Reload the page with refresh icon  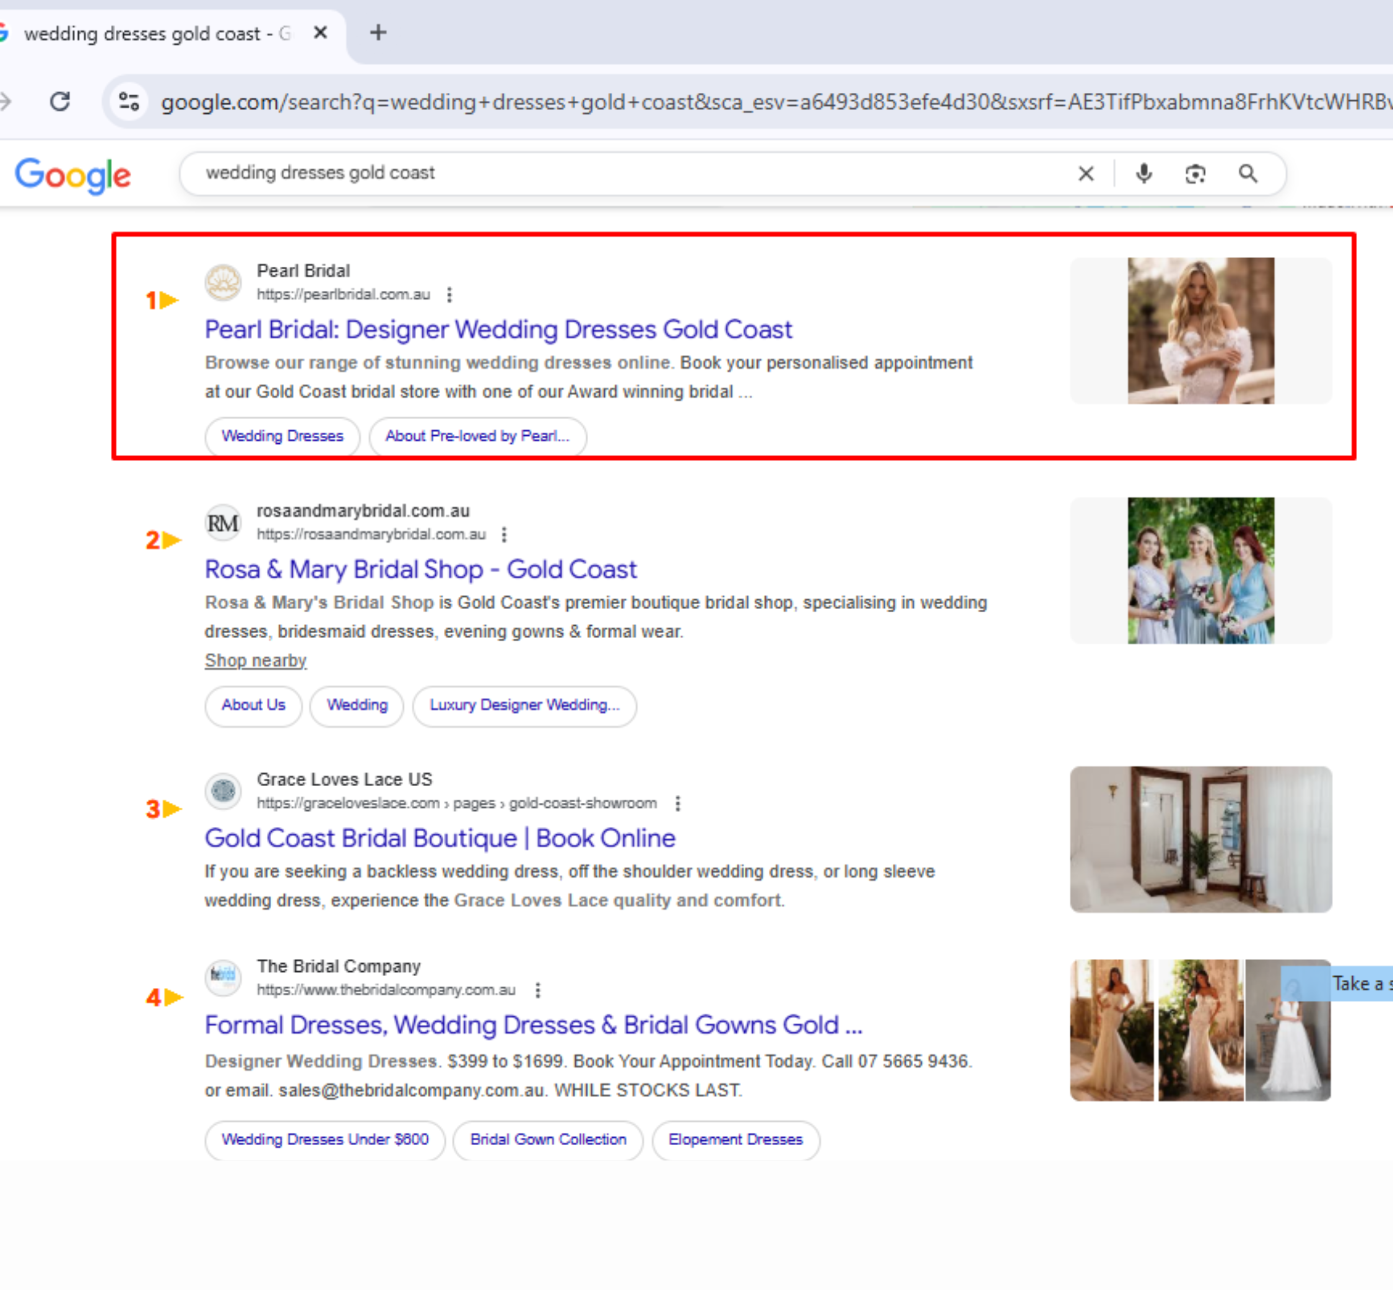point(60,102)
